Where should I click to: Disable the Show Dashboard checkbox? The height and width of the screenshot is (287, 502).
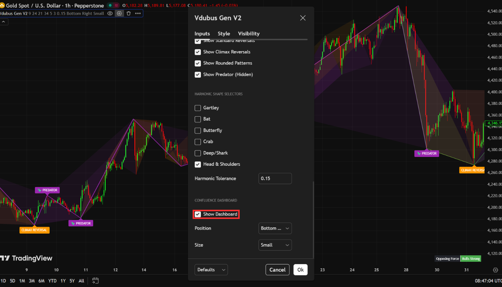click(x=197, y=214)
